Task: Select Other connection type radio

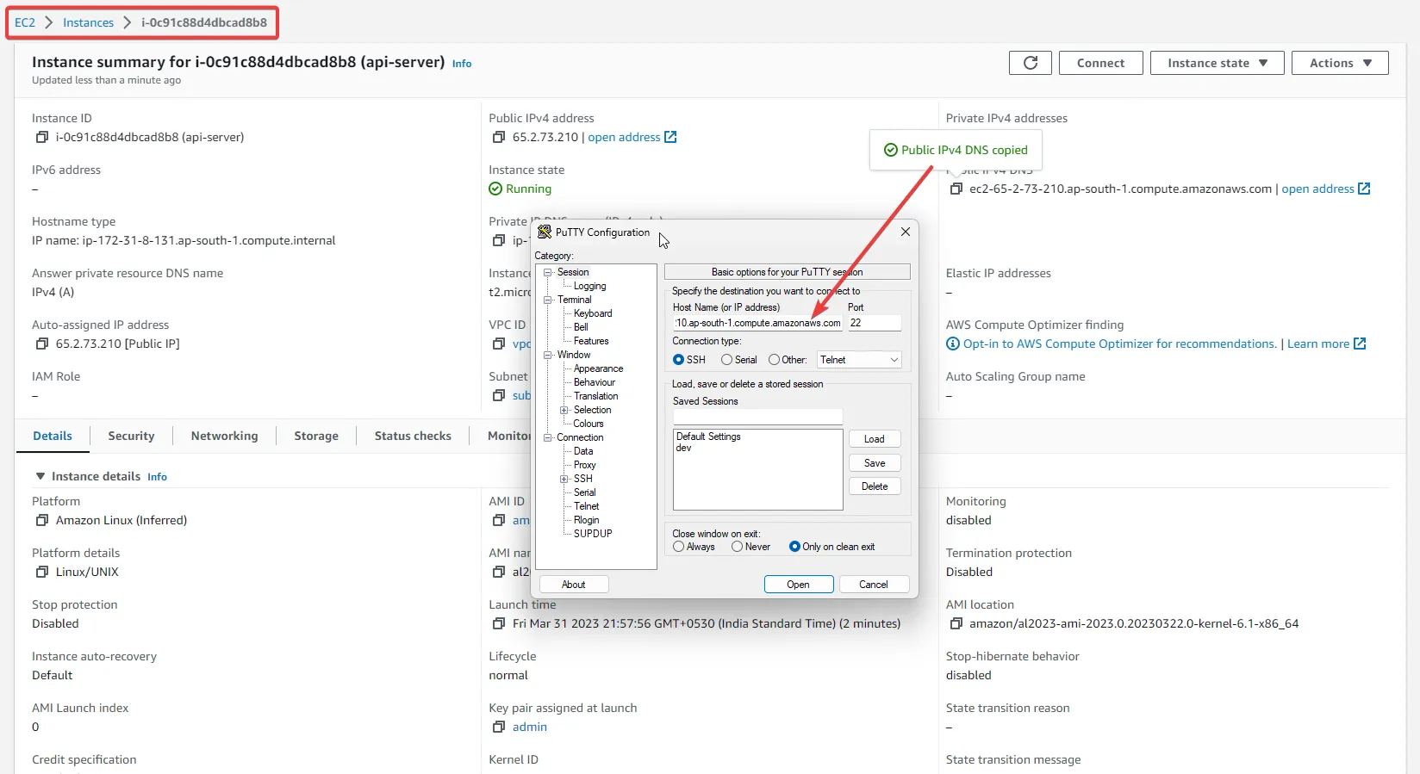Action: 774,360
